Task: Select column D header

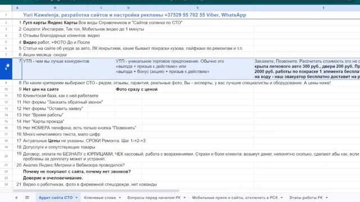Action: click(128, 8)
